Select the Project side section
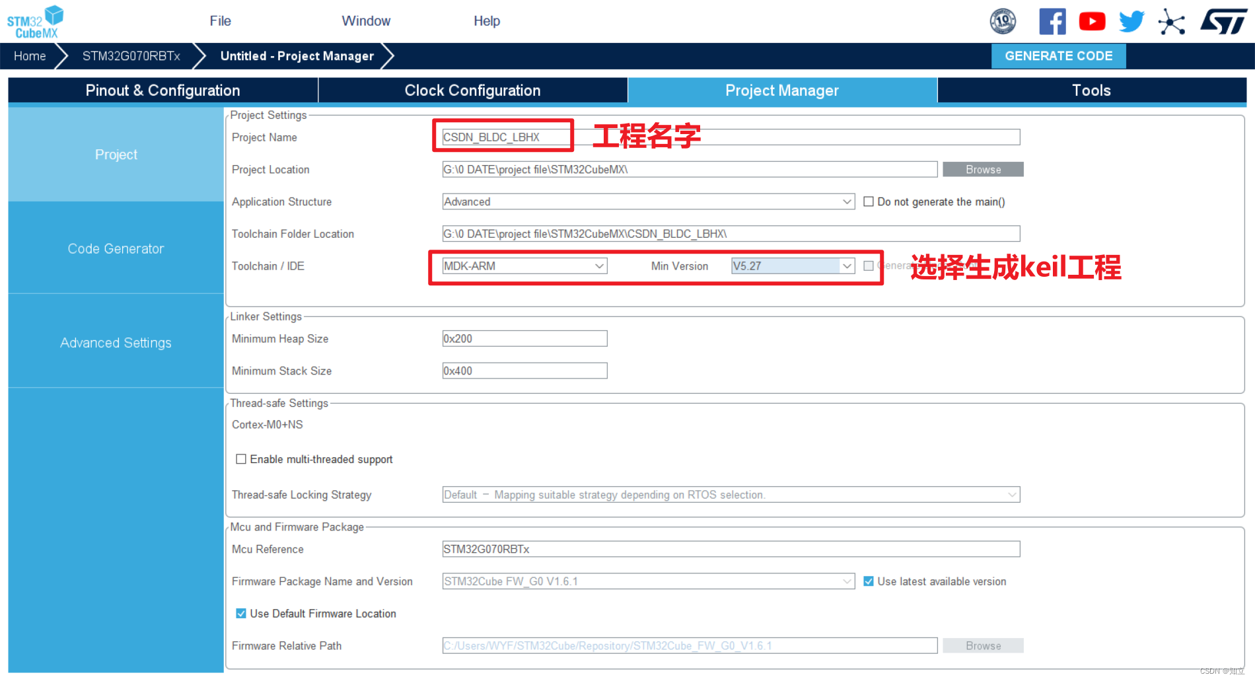1255x681 pixels. pyautogui.click(x=116, y=155)
